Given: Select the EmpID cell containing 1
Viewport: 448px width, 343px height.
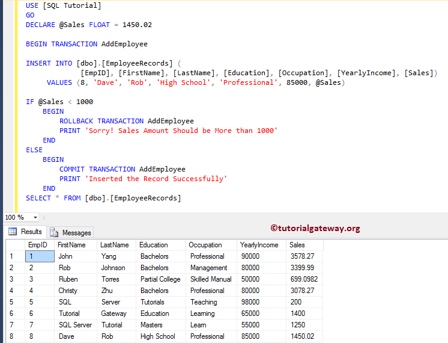Looking at the screenshot, I should (38, 256).
